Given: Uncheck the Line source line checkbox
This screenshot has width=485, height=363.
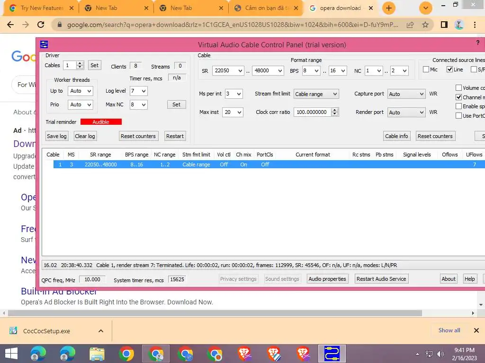Looking at the screenshot, I should [450, 69].
